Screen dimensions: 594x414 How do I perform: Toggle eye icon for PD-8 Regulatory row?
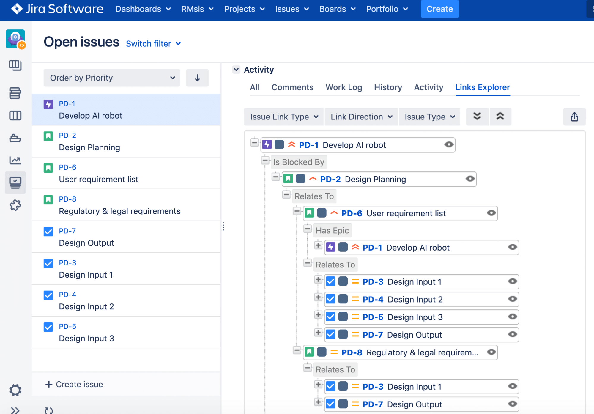491,352
